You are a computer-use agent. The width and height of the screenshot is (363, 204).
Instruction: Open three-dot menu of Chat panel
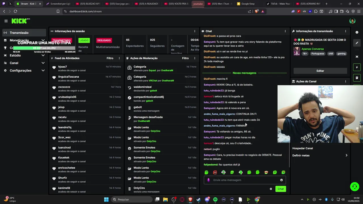click(285, 31)
